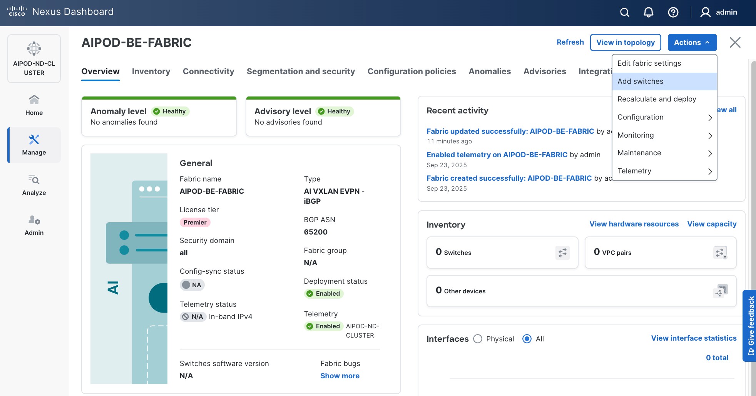
Task: Click View in topology
Action: (625, 42)
